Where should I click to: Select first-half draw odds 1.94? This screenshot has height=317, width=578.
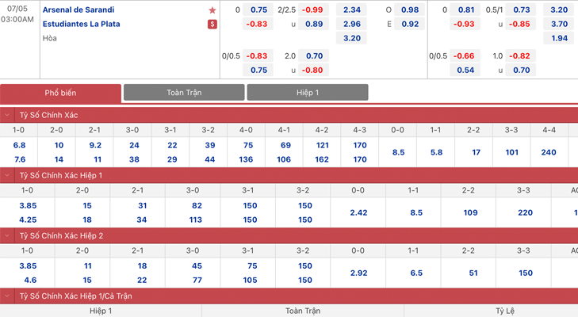[x=559, y=38]
